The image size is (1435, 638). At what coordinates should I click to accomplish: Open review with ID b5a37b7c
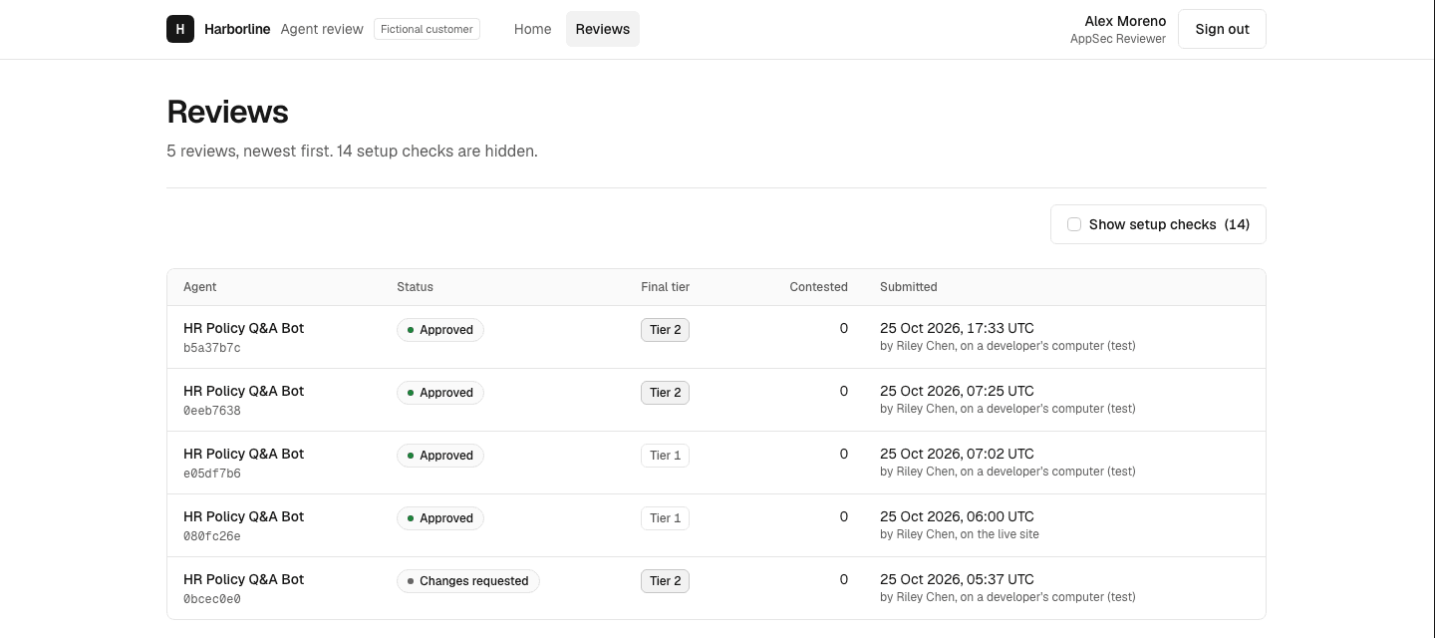(717, 337)
